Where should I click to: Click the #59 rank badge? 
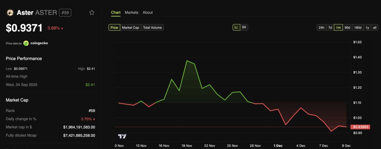65,13
